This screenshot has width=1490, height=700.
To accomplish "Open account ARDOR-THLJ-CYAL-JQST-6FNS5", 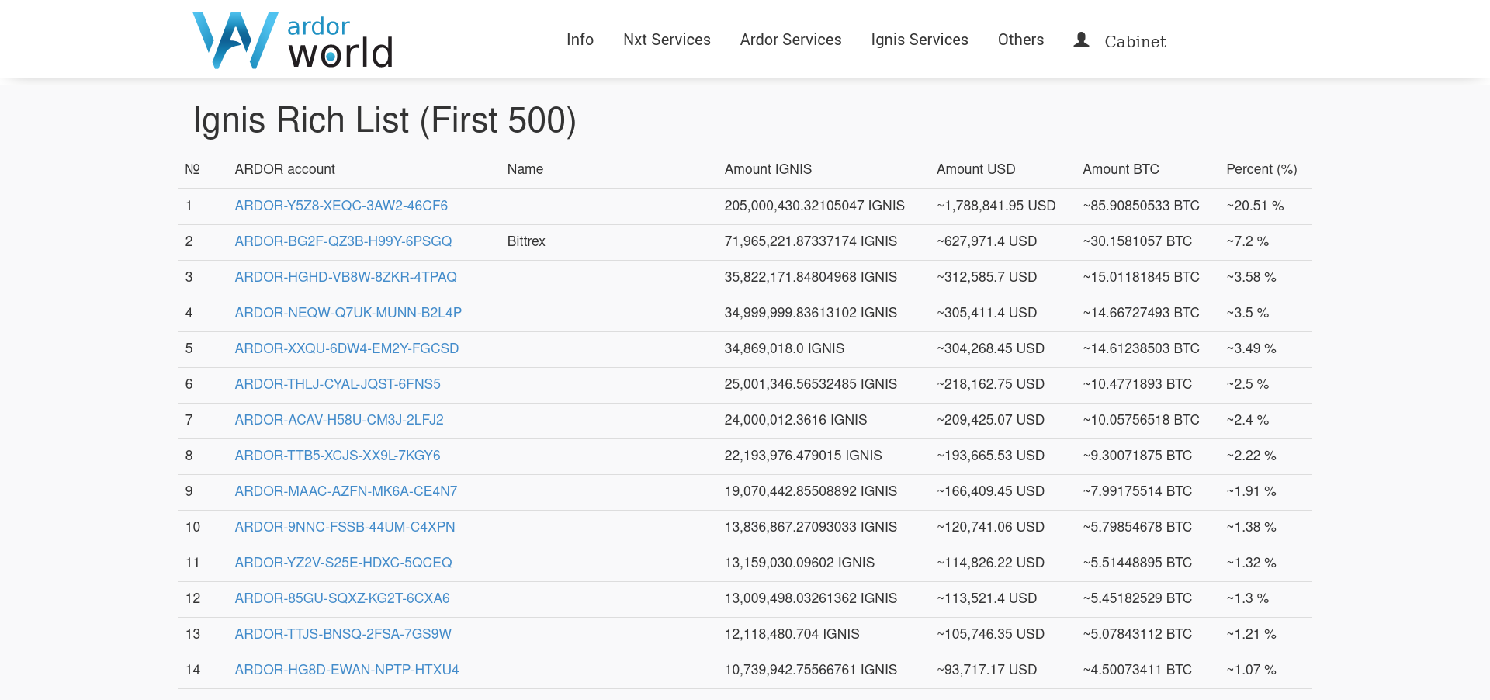I will [338, 384].
